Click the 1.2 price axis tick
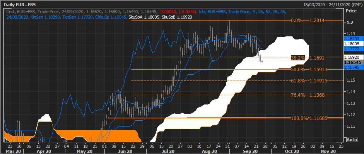 pyautogui.click(x=350, y=22)
